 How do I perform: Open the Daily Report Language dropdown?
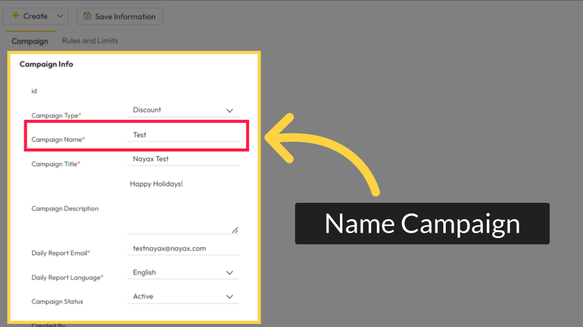183,273
